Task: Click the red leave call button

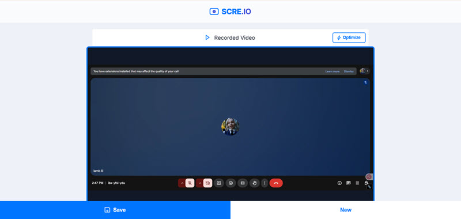Action: pos(276,183)
